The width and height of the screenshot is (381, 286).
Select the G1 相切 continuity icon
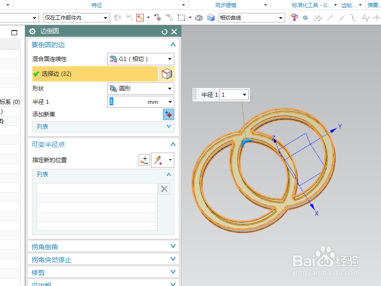tap(113, 59)
